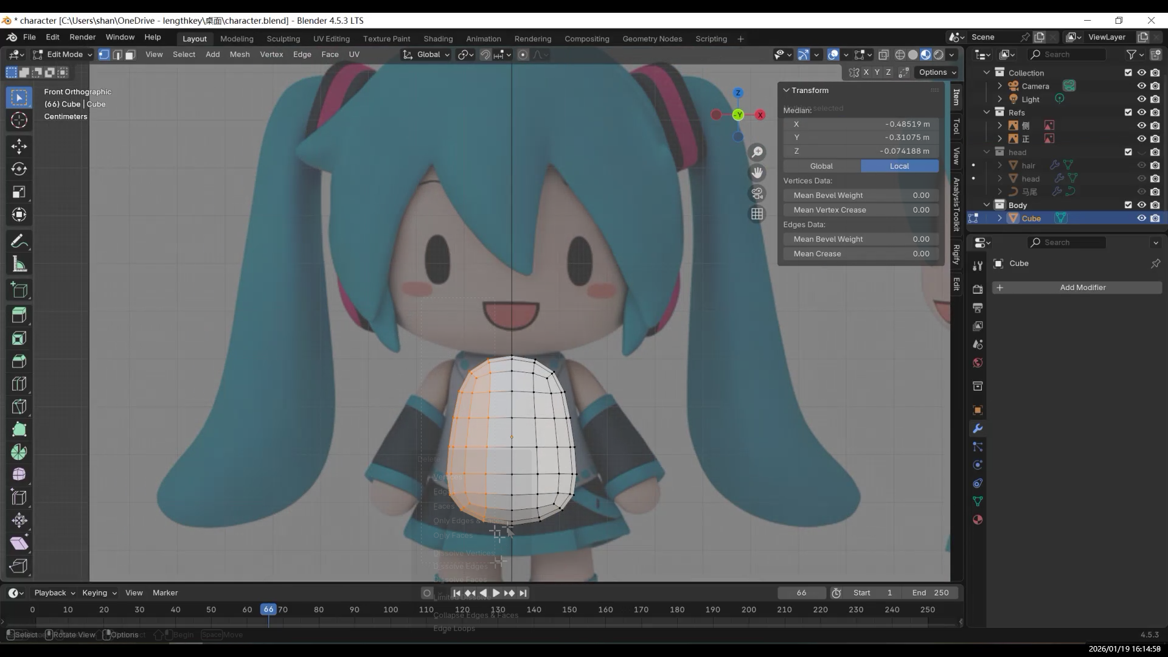
Task: Open the Global orientation dropdown
Action: (x=426, y=55)
